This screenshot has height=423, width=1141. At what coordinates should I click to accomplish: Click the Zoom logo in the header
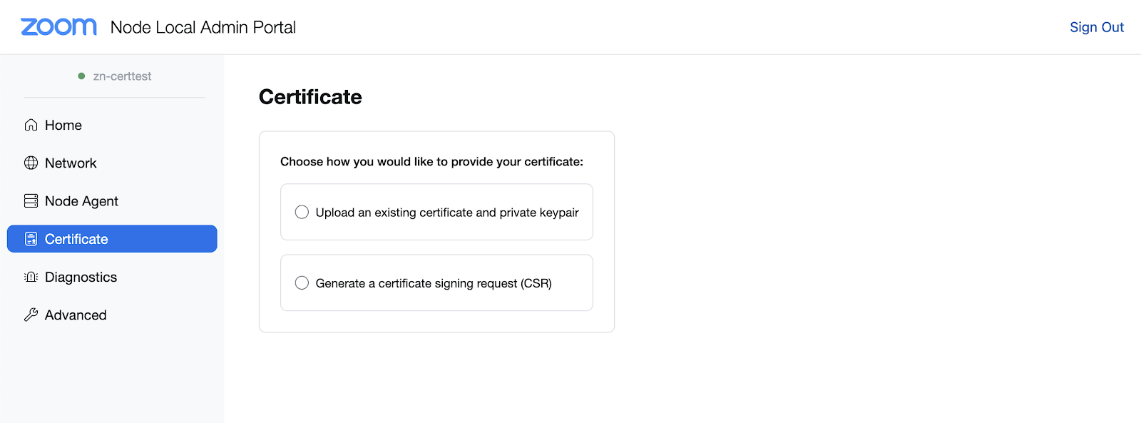(x=58, y=27)
